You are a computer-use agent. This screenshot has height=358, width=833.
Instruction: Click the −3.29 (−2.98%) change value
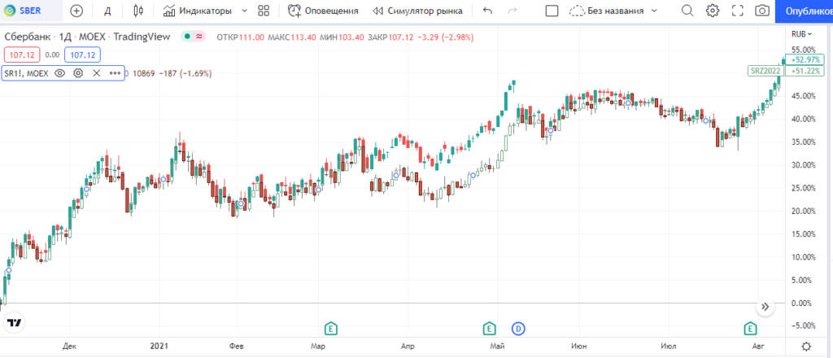(445, 37)
